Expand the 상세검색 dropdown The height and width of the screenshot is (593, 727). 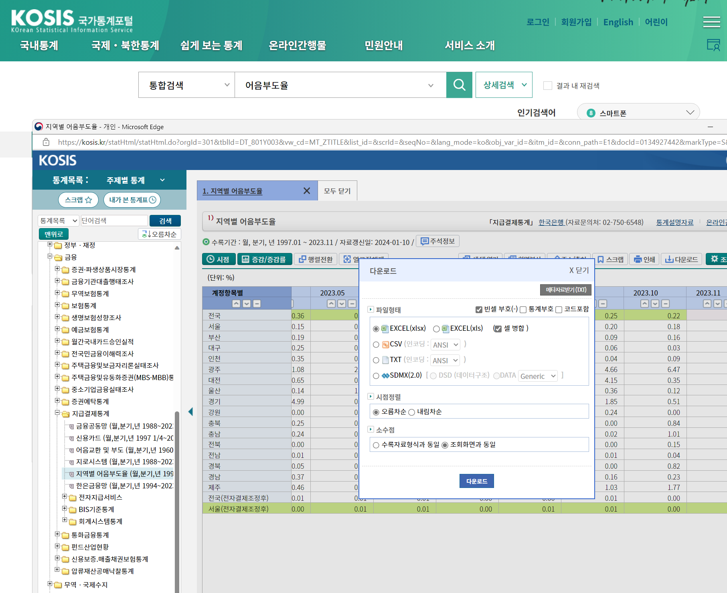coord(504,85)
